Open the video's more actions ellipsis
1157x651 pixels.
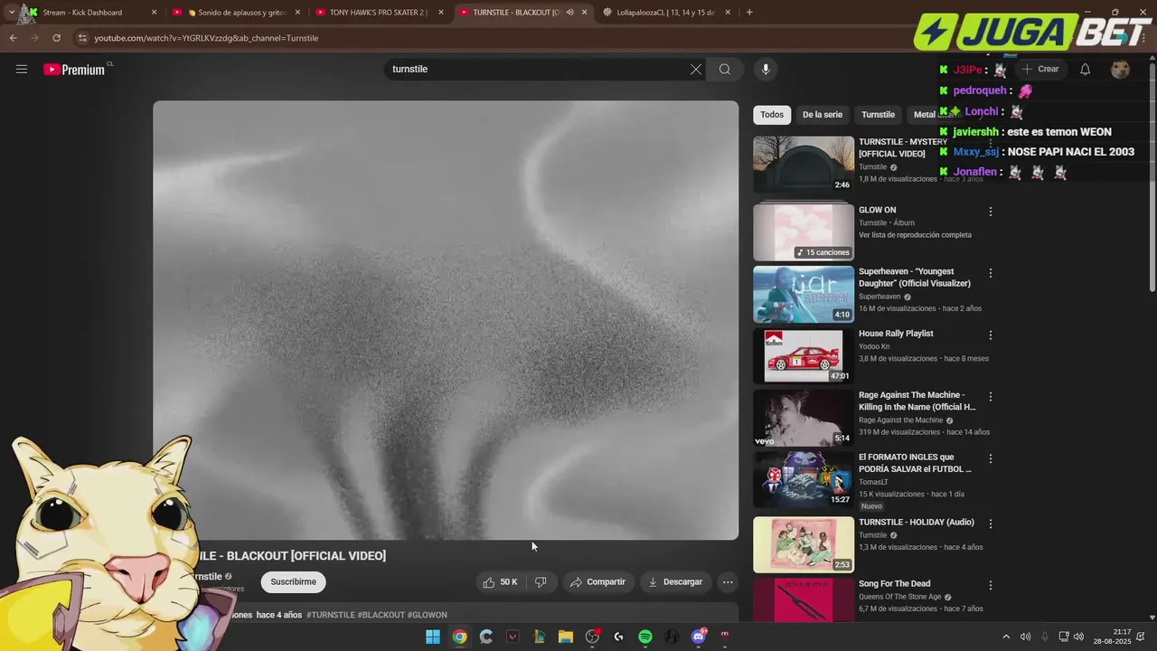[x=728, y=582]
